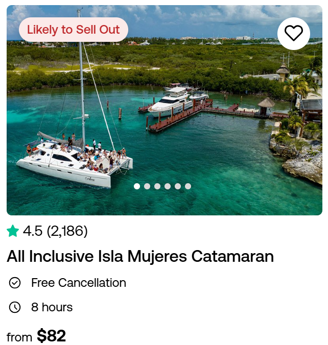Viewport: 328px width, 345px height.
Task: Click the 'from' price label
Action: (x=19, y=337)
